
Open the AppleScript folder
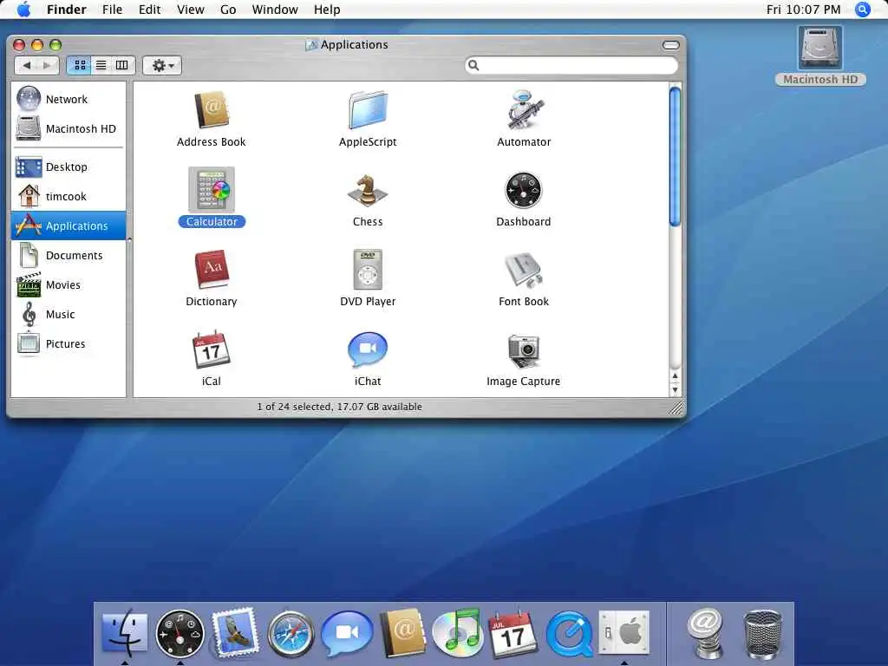368,110
